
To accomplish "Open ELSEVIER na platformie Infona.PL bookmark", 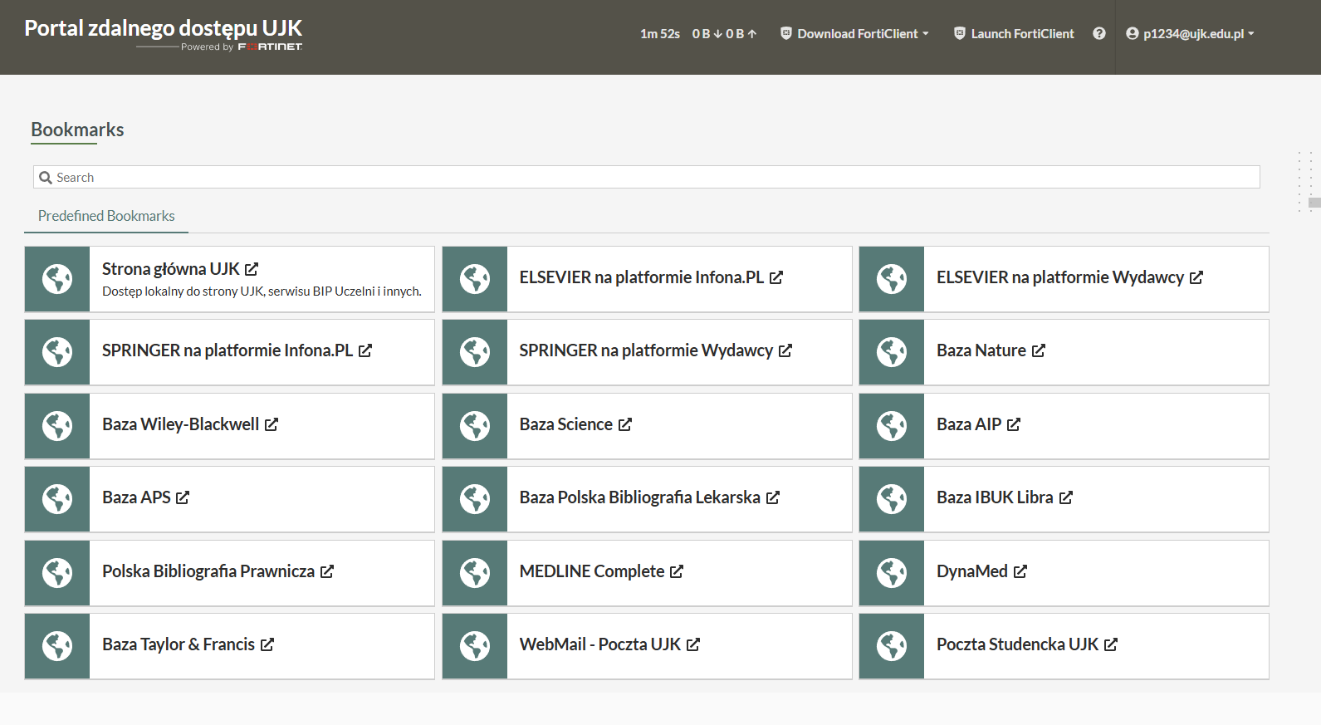I will coord(641,277).
